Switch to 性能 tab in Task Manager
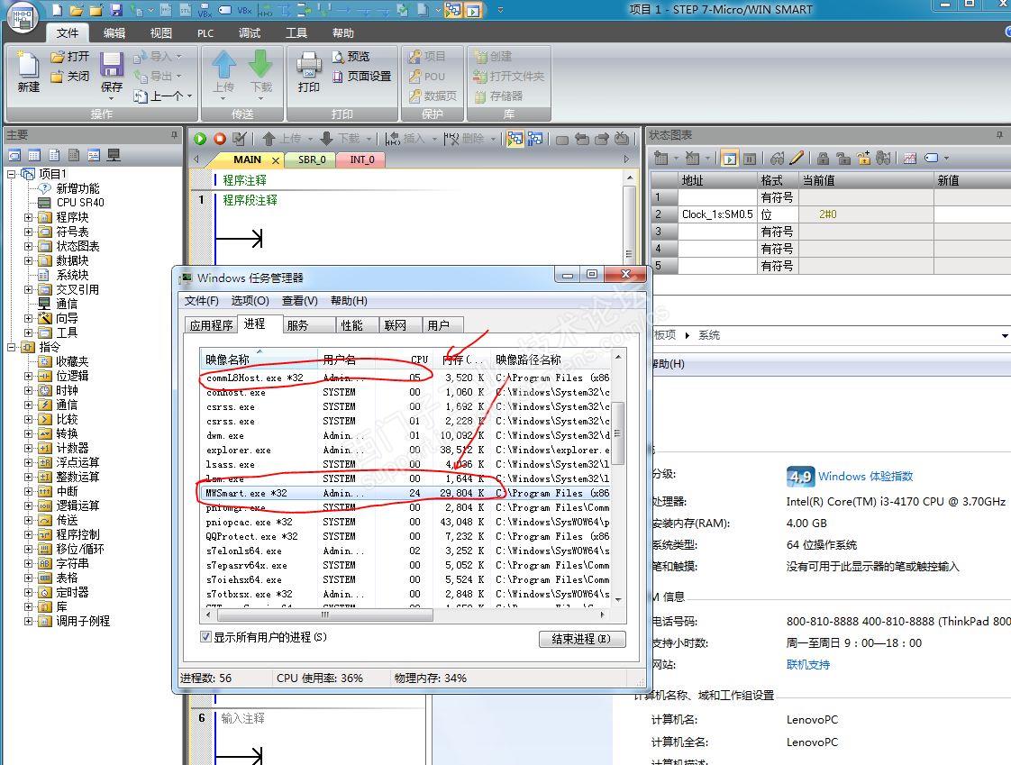Screen dimensions: 1011x765 click(351, 326)
